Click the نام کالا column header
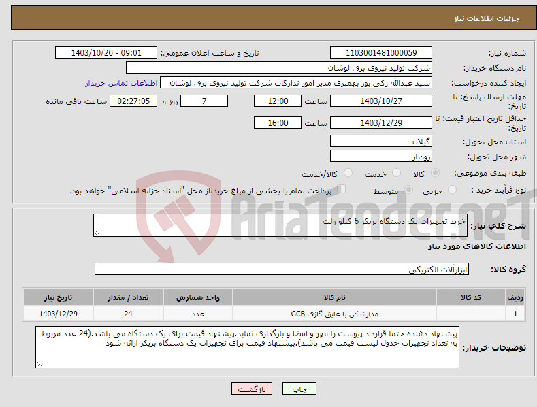Image resolution: width=537 pixels, height=407 pixels. pyautogui.click(x=334, y=297)
